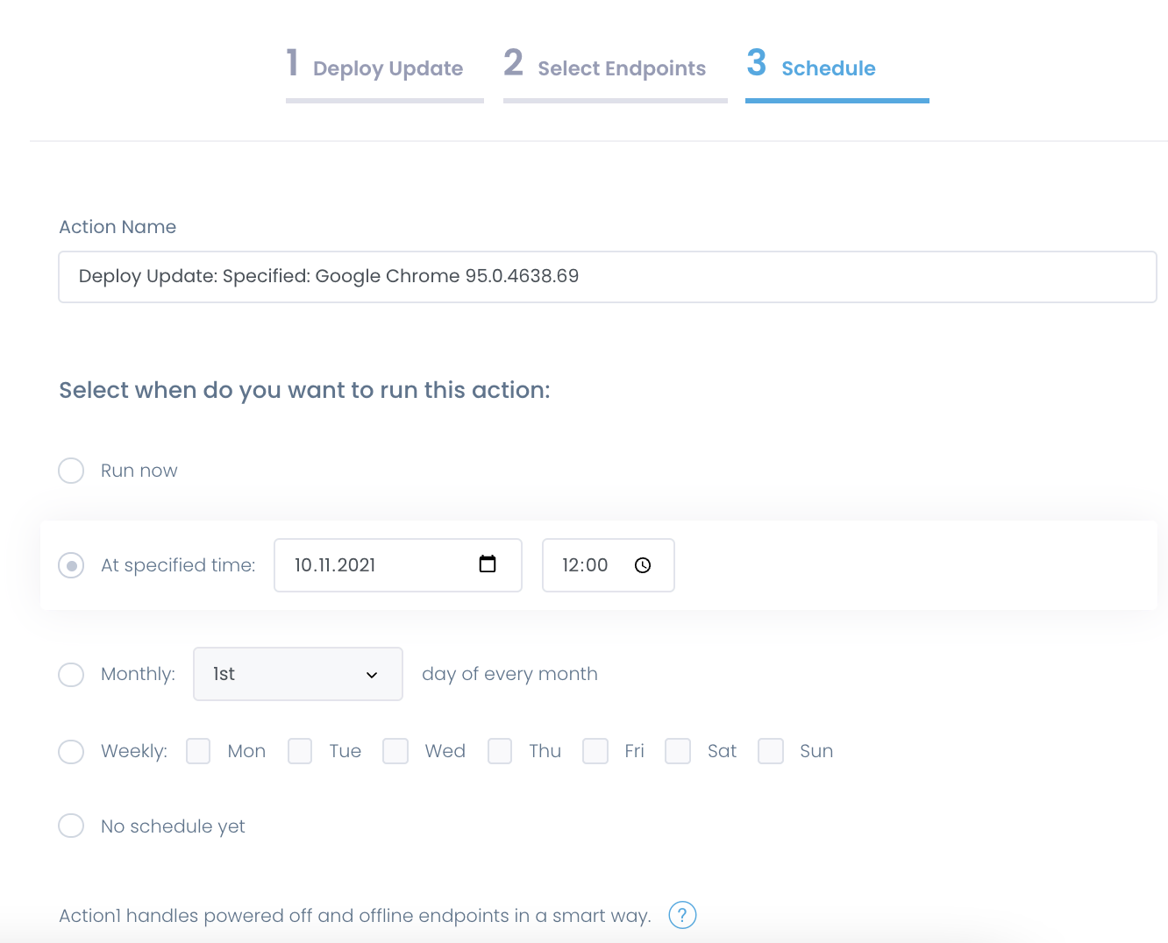Select the "Monthly" schedule option

tap(71, 674)
